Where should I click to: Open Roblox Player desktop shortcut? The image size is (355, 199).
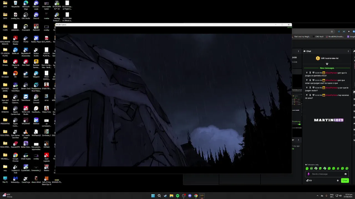pos(36,39)
